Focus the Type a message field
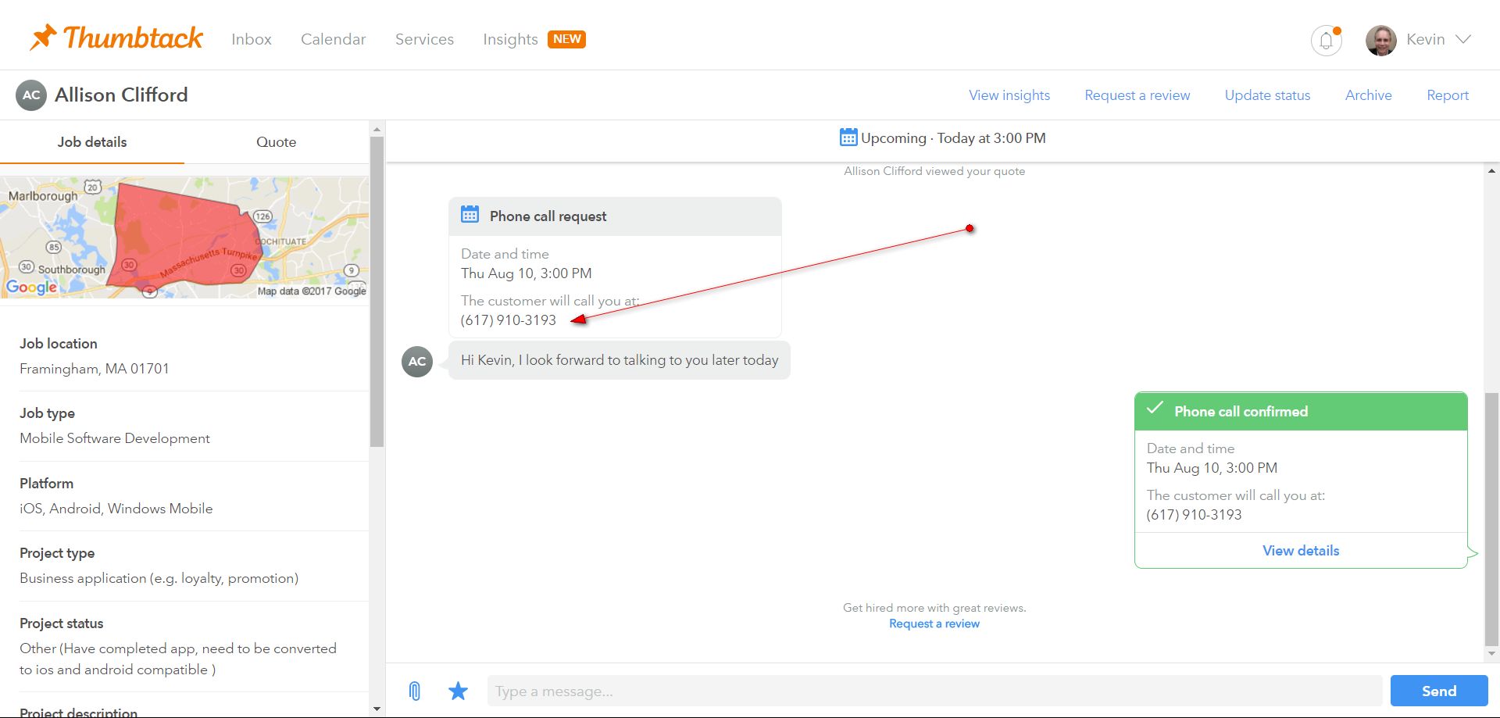The height and width of the screenshot is (718, 1500). pos(934,691)
